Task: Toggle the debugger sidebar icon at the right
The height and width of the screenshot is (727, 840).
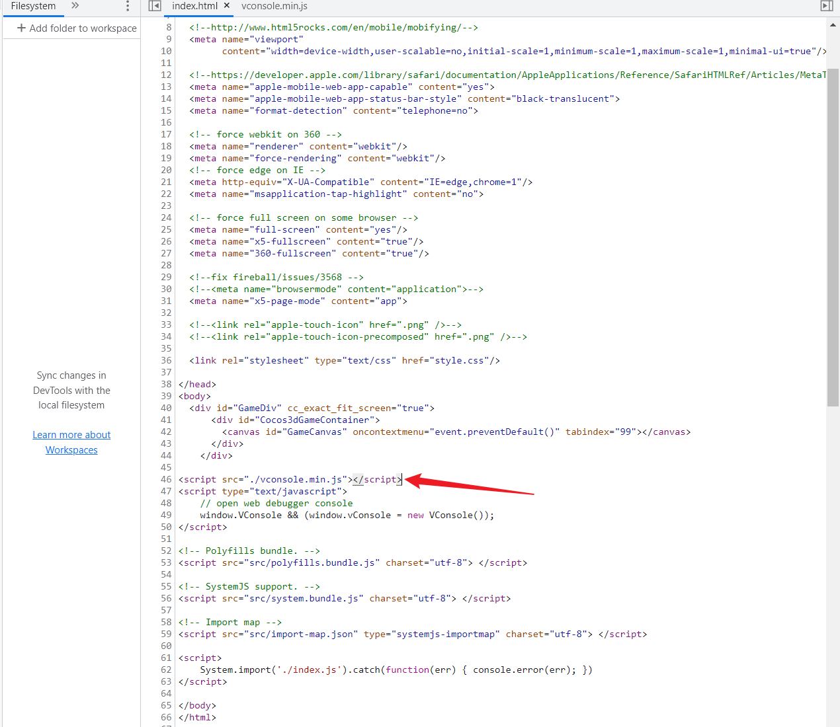Action: click(827, 6)
